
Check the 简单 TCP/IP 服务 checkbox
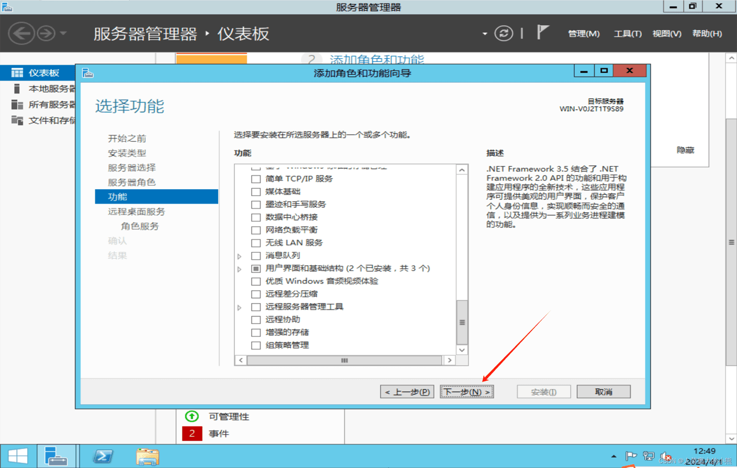click(256, 178)
